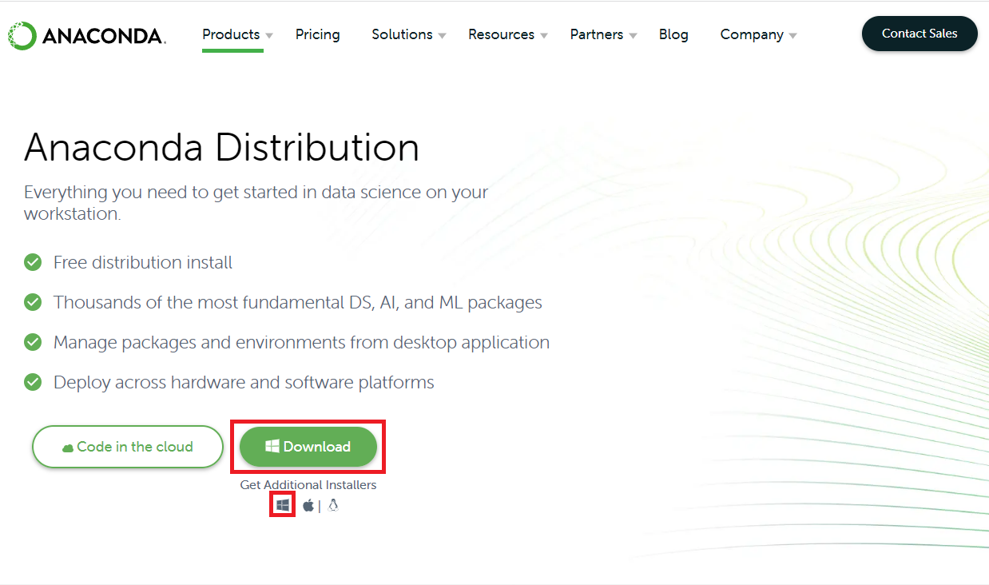The width and height of the screenshot is (989, 585).
Task: Visit the Blog page
Action: (673, 34)
